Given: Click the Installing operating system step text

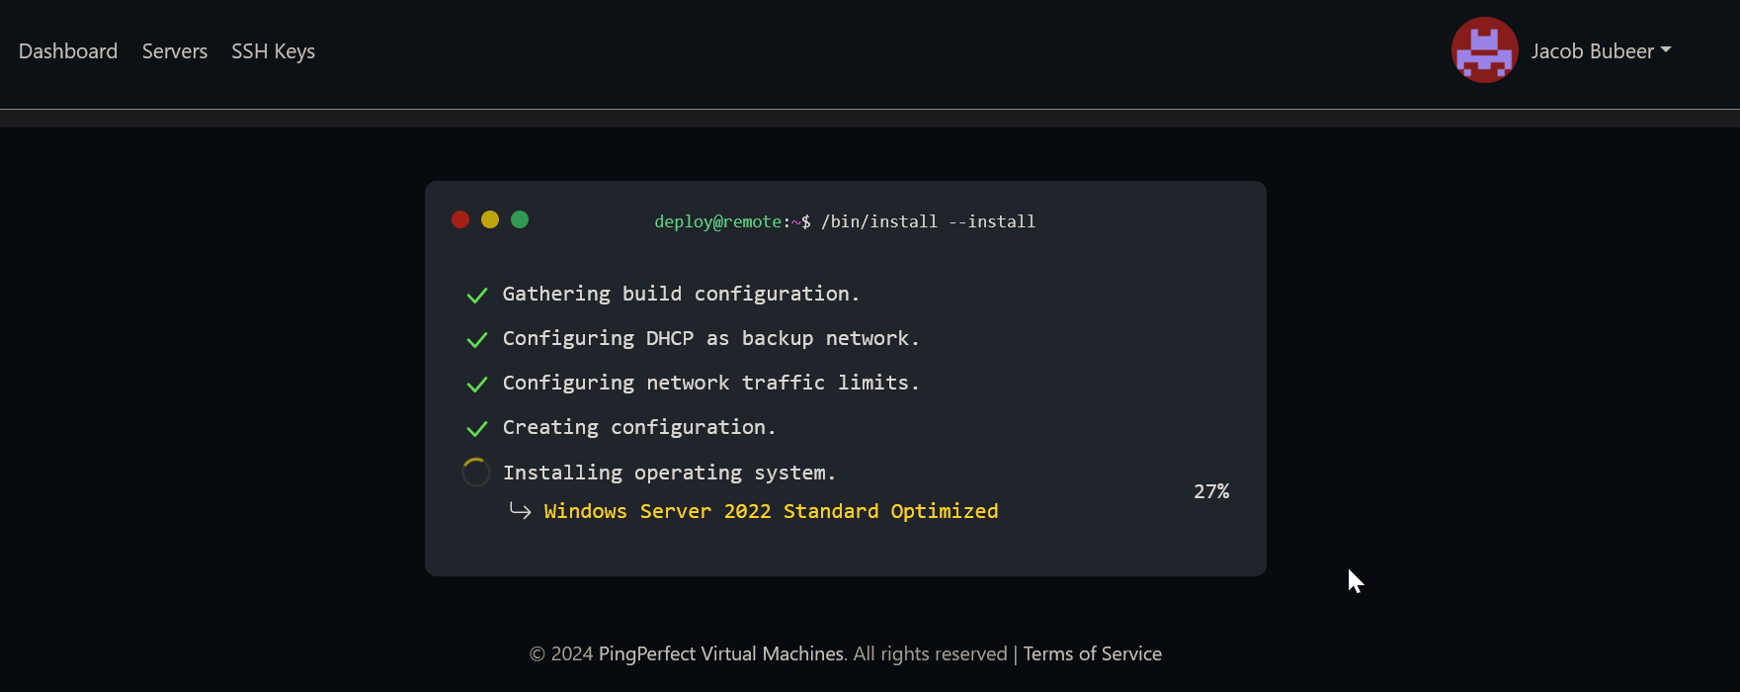Looking at the screenshot, I should [669, 473].
